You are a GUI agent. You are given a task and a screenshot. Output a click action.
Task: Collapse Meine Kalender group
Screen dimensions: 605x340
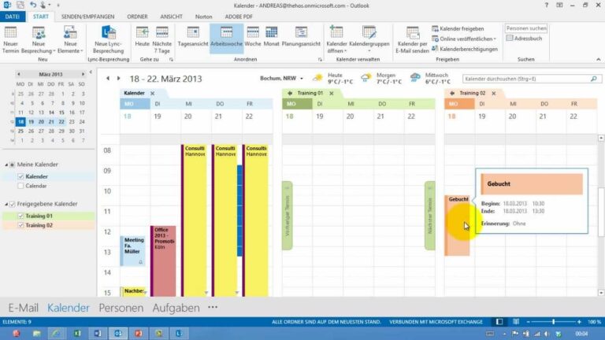point(6,164)
